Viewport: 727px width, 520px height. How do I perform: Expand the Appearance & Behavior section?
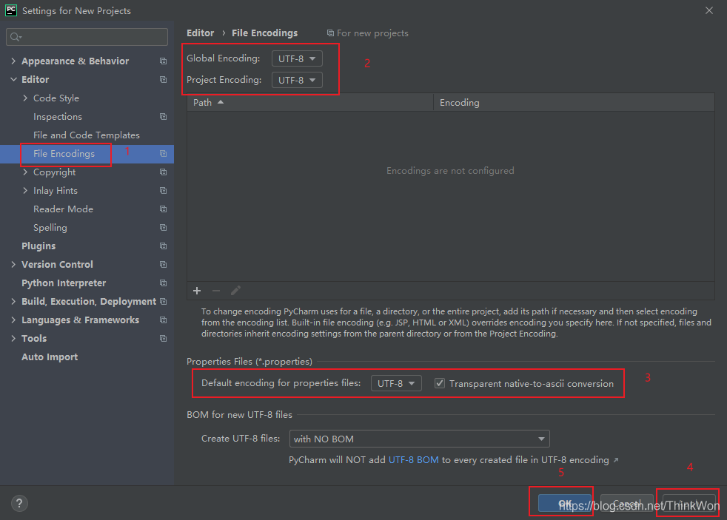coord(13,61)
